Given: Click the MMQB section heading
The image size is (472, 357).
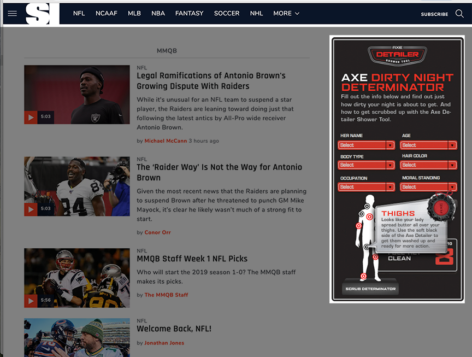Looking at the screenshot, I should point(167,51).
